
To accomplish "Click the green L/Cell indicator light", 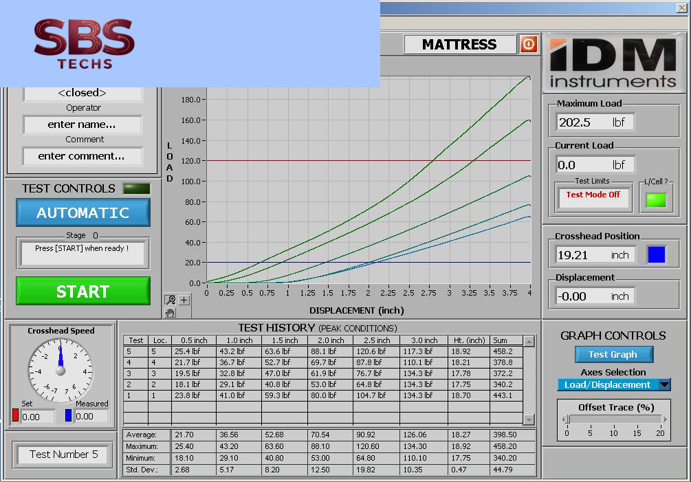I will (x=656, y=200).
